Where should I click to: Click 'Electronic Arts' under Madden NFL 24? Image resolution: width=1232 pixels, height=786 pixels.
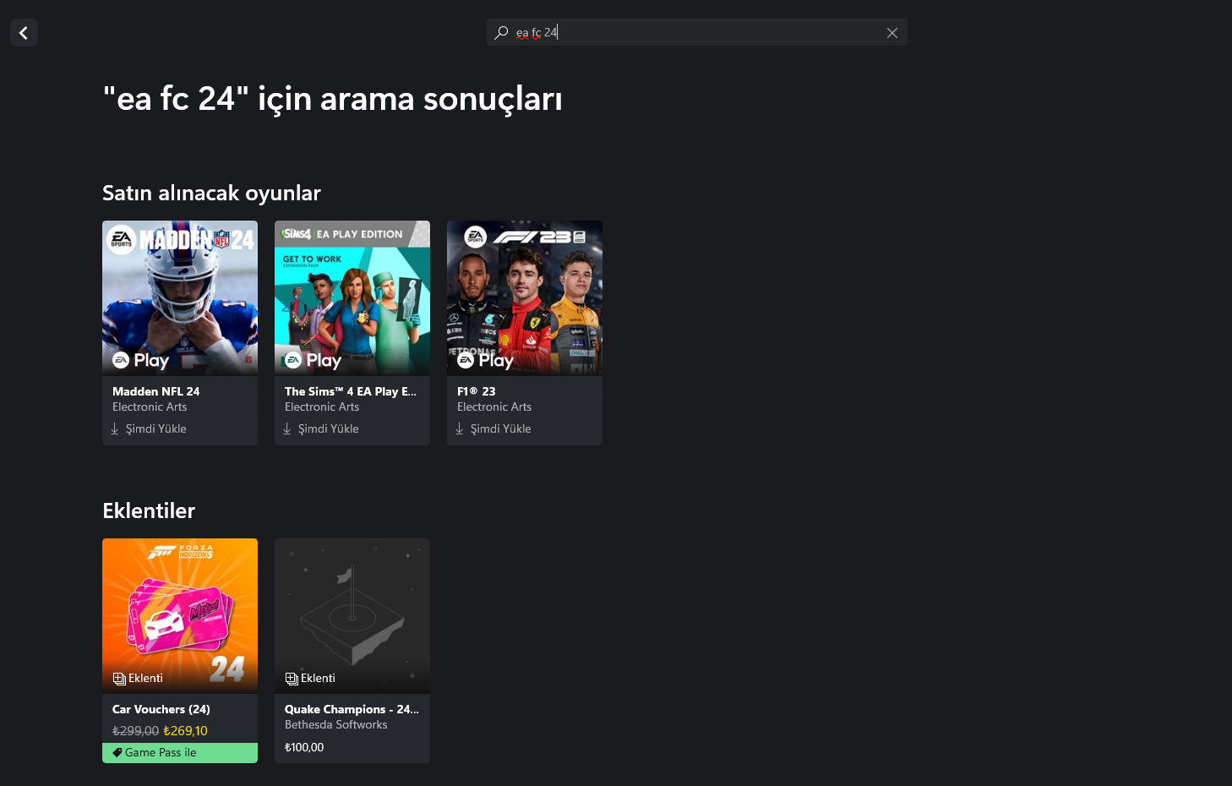point(150,407)
